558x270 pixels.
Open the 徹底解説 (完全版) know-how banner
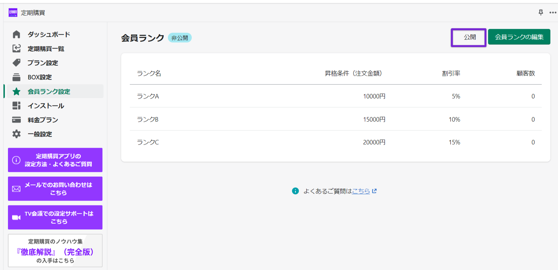pos(55,251)
